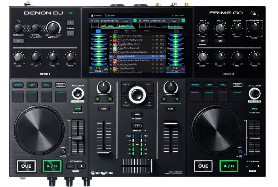Push the Deck 1 Play/Pause button
The image size is (278, 187).
tap(52, 166)
